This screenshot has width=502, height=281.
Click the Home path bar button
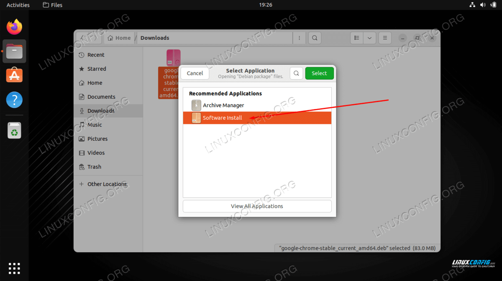coord(119,38)
